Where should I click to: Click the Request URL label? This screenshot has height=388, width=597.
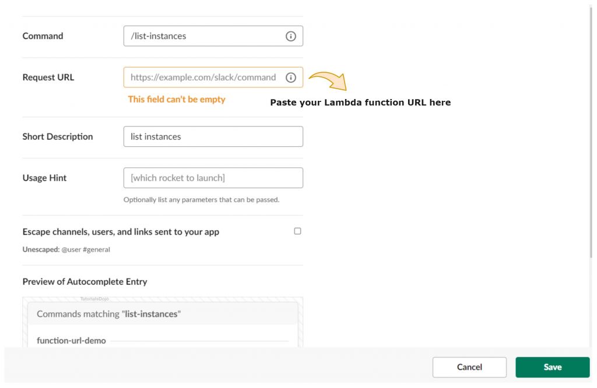pyautogui.click(x=48, y=77)
